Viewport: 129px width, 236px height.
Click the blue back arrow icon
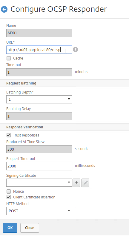[x=4, y=9]
